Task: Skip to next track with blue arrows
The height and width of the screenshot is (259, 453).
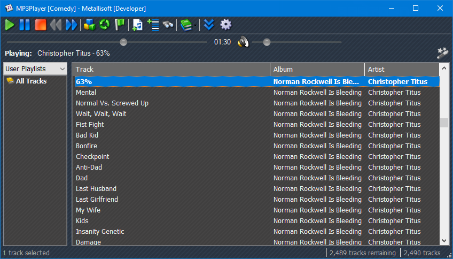Action: tap(71, 25)
